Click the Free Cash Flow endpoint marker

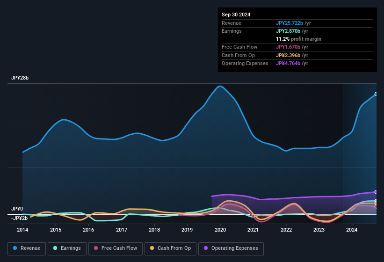(376, 206)
